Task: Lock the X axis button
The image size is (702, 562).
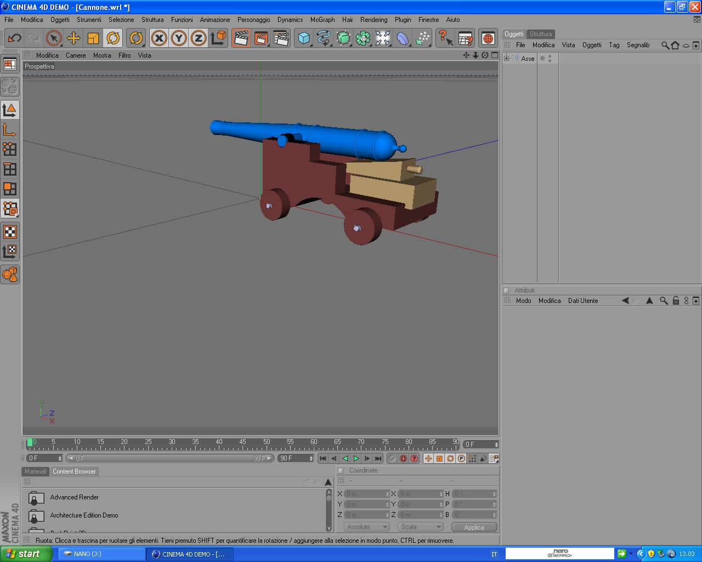Action: [x=159, y=38]
